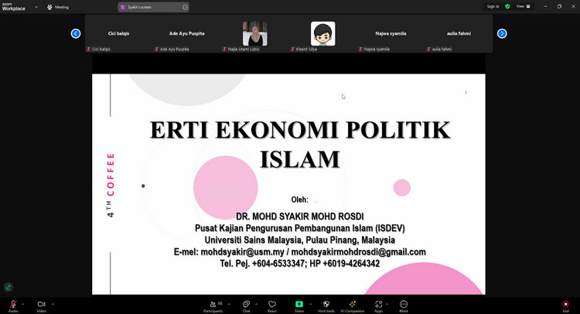Expand the Share options caret

310,304
